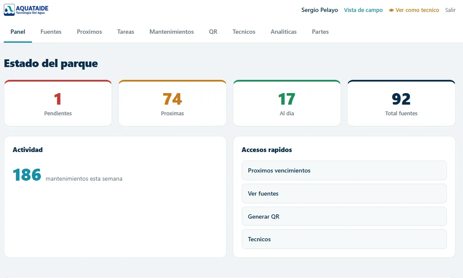Image resolution: width=463 pixels, height=278 pixels.
Task: Click the eye icon beside Ver como tecnico
Action: point(391,10)
